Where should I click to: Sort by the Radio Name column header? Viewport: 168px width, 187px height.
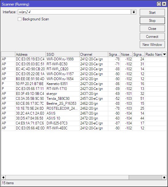coord(154,55)
